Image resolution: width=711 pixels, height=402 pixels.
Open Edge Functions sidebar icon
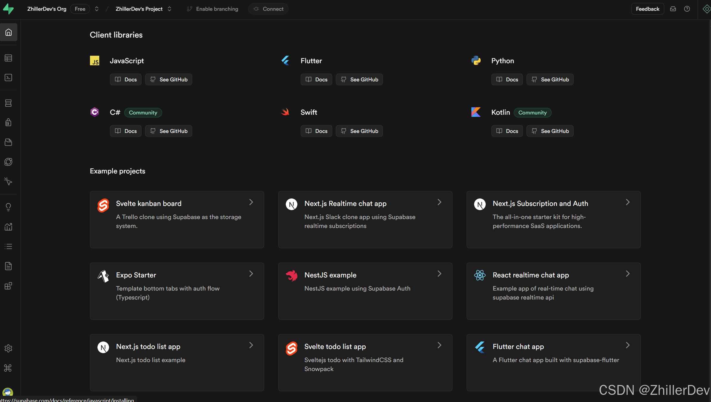point(8,162)
